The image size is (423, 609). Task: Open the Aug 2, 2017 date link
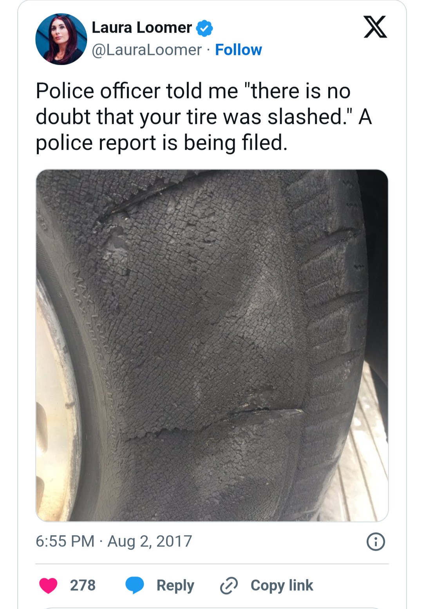pos(150,541)
